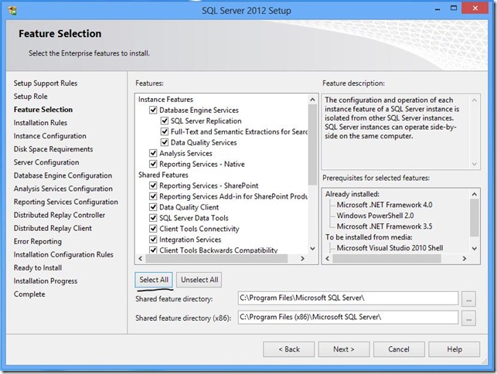Uncheck SQL Server Replication checkbox

pyautogui.click(x=165, y=121)
